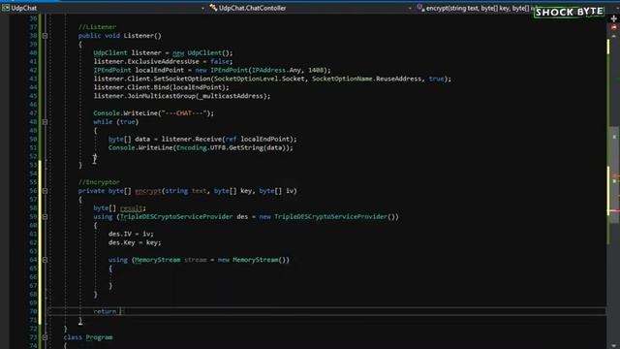Collapse the TripleDES using block on line 59
Screen dimensions: 620x349
[x=45, y=217]
